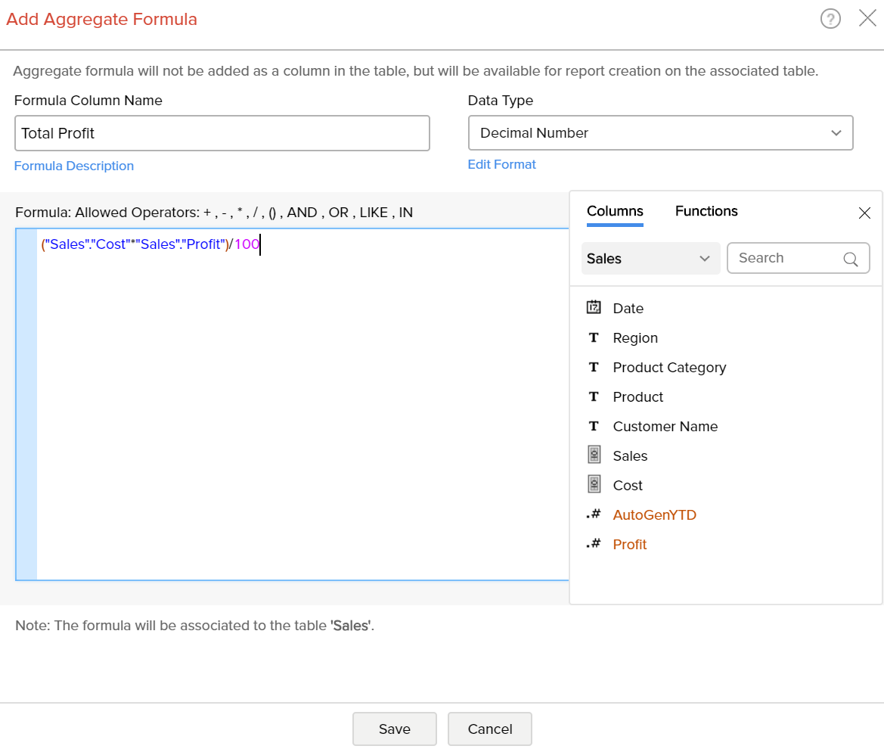The image size is (884, 749).
Task: Click the Region text type icon
Action: [x=594, y=338]
